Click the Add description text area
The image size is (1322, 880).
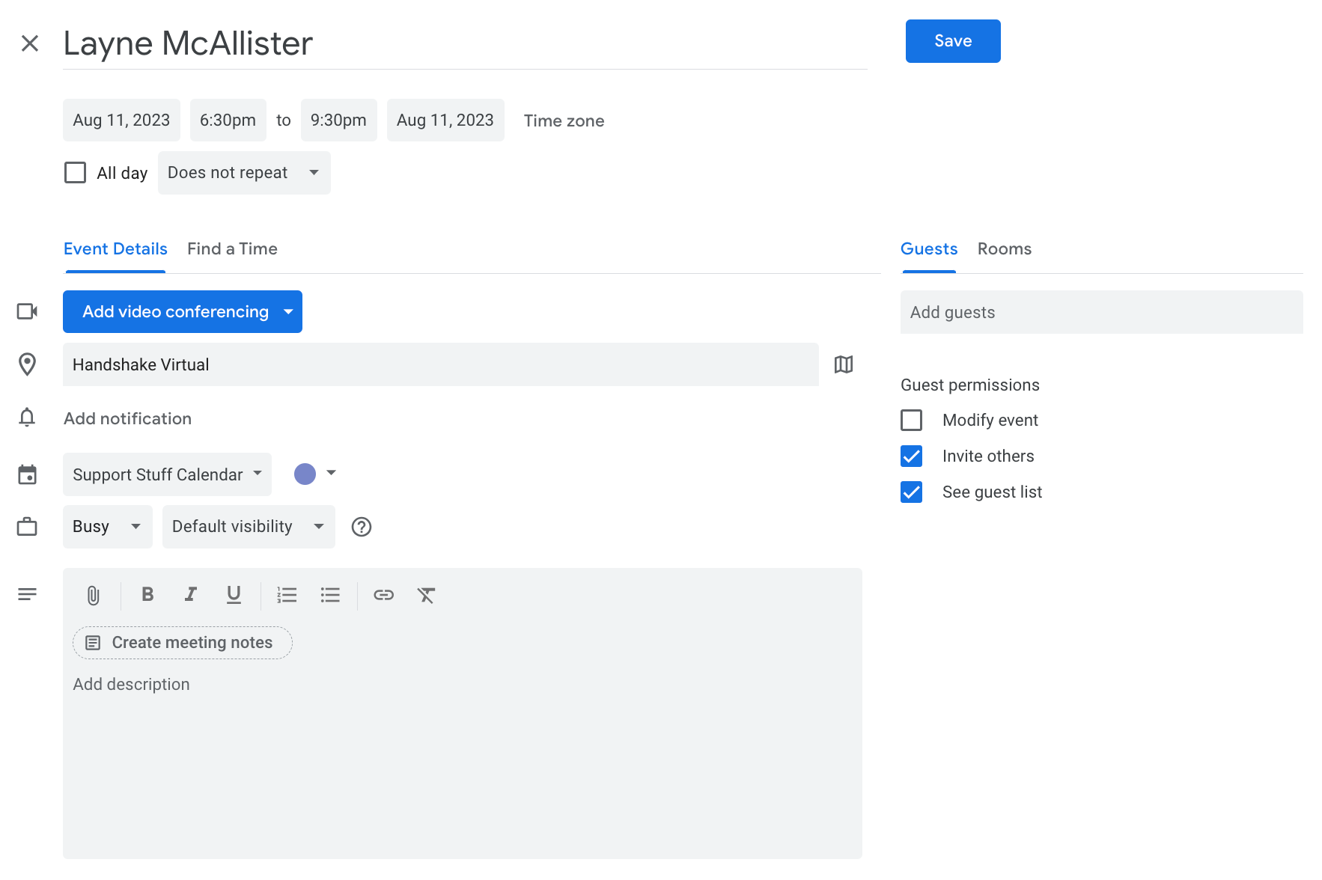coord(463,763)
